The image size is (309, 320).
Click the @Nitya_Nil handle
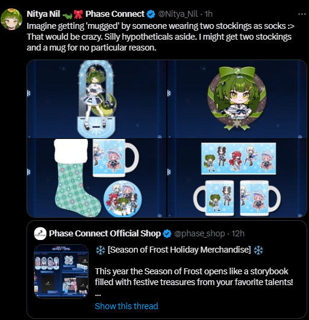coord(178,14)
